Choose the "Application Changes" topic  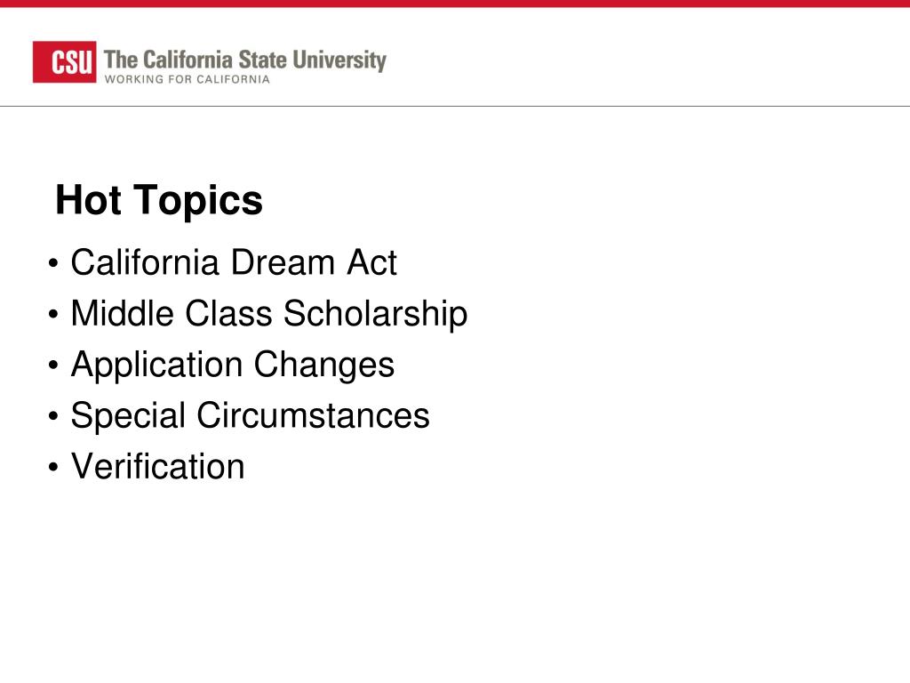pos(232,366)
